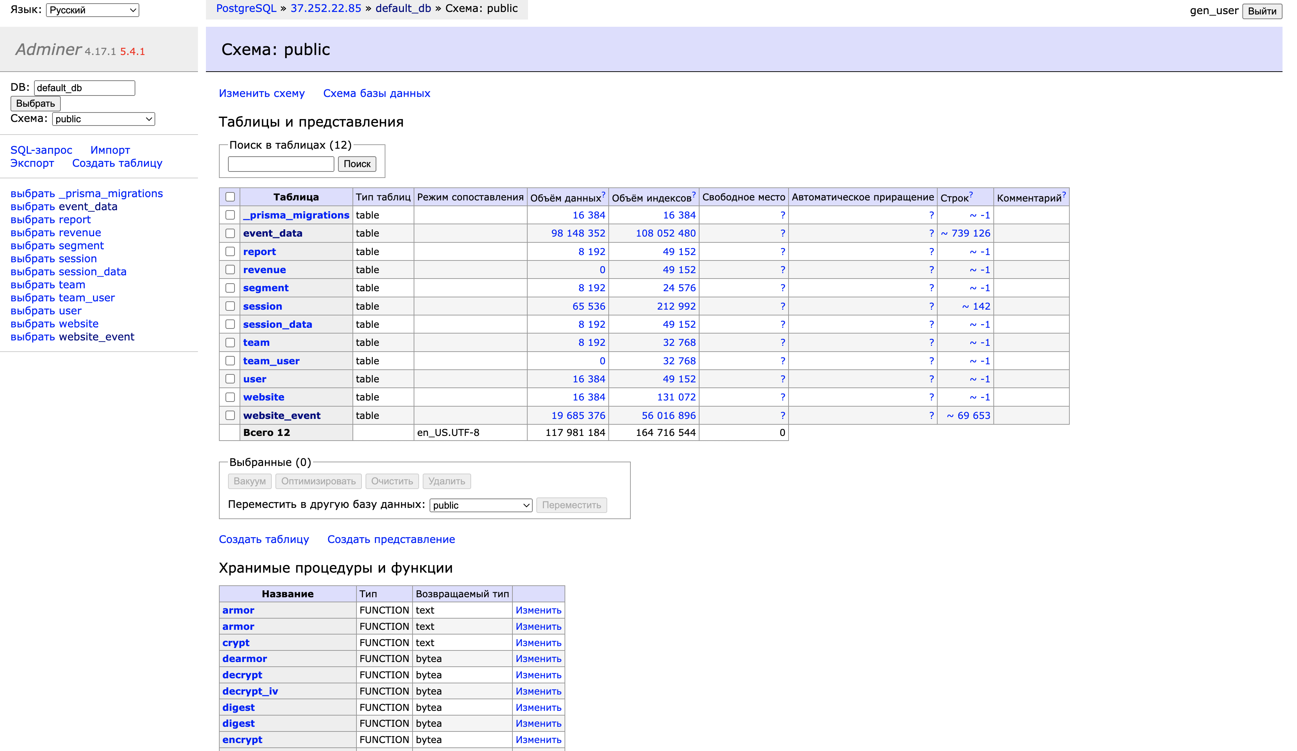
Task: Click the Изменить схему link
Action: click(261, 93)
